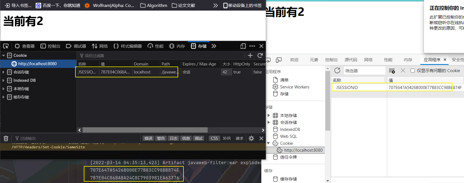Toggle the 信息 info filter
The image size is (464, 183).
coord(186,138)
